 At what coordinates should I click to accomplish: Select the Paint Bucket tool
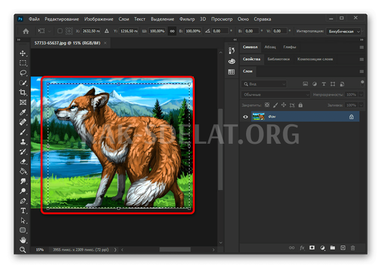(x=23, y=171)
